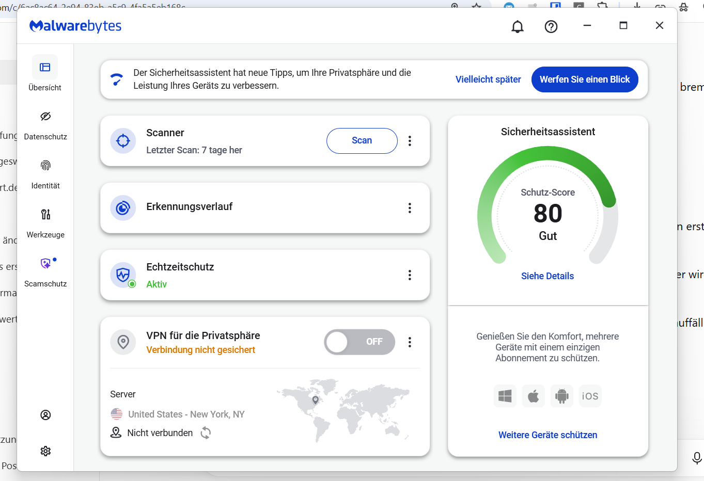Click the Schutz-Score 80 gauge
This screenshot has height=481, width=704.
coord(547,204)
